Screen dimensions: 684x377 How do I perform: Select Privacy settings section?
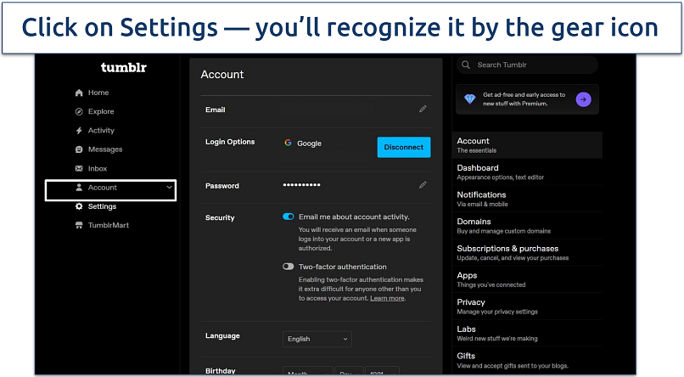click(x=527, y=307)
